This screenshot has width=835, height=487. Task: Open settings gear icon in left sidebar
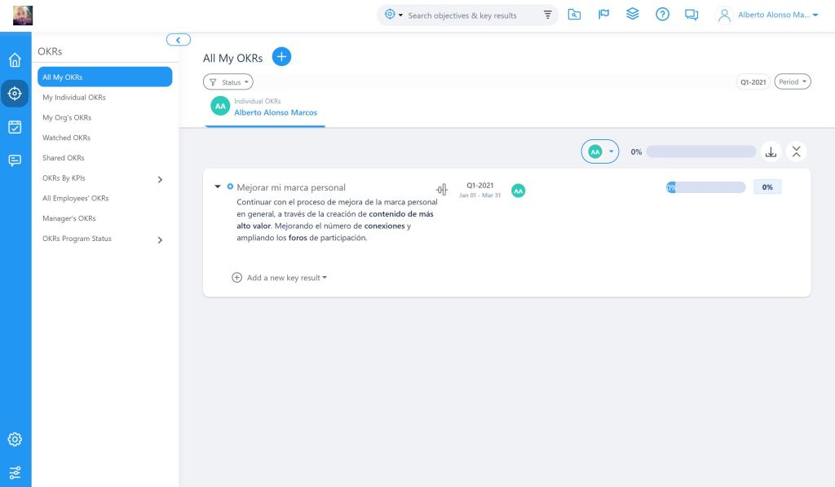tap(15, 440)
